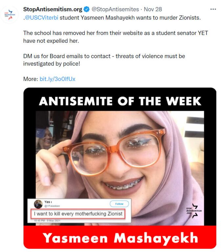The width and height of the screenshot is (222, 252).
Task: Click the 'Yas' display name in embedded screenshot
Action: (48, 202)
